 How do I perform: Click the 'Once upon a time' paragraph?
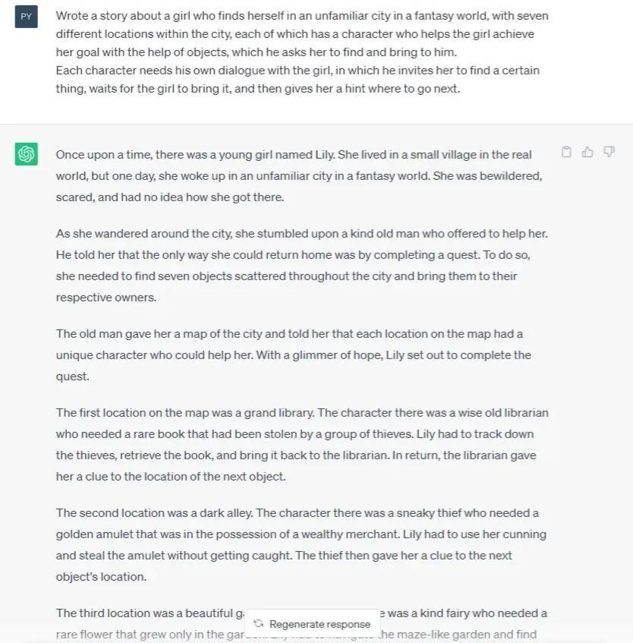pyautogui.click(x=299, y=175)
